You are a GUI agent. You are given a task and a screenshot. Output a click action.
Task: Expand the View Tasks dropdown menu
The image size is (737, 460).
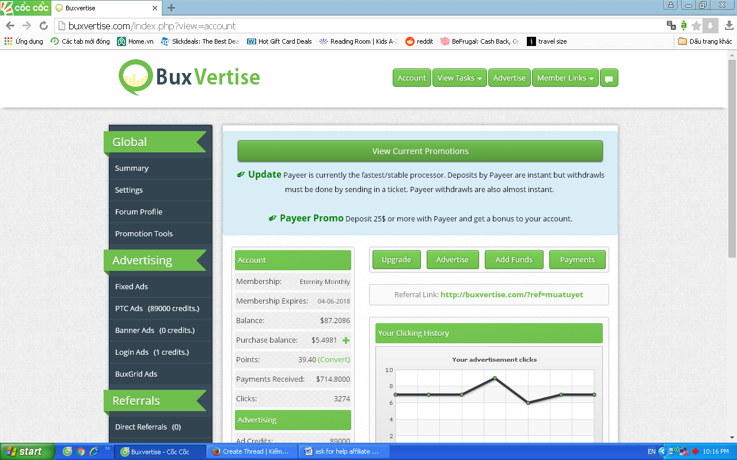pos(459,78)
